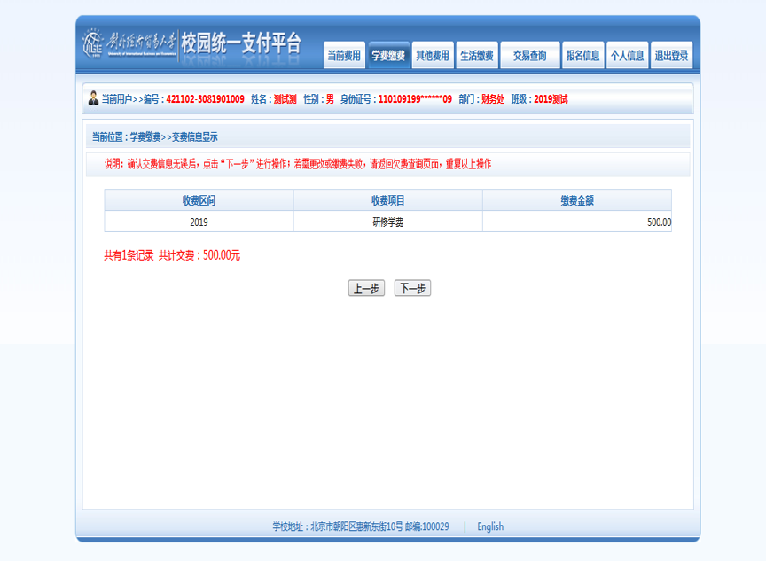The width and height of the screenshot is (766, 561).
Task: Switch language via English link
Action: coord(490,526)
